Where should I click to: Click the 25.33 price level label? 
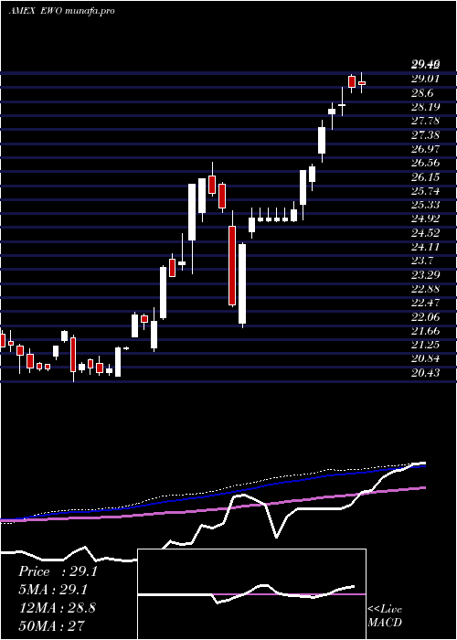click(x=425, y=205)
